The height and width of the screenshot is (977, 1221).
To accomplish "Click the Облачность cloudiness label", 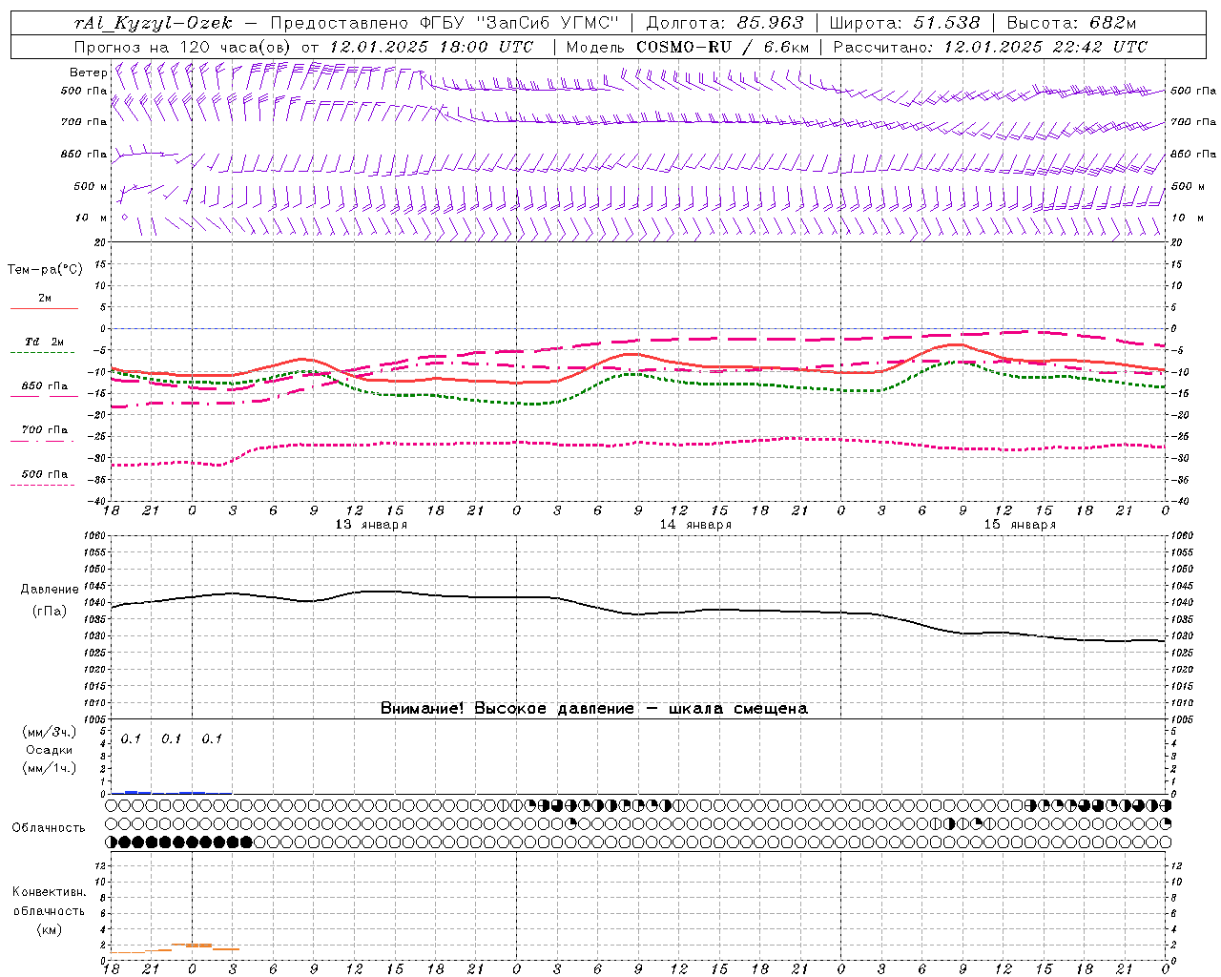I will [x=49, y=827].
